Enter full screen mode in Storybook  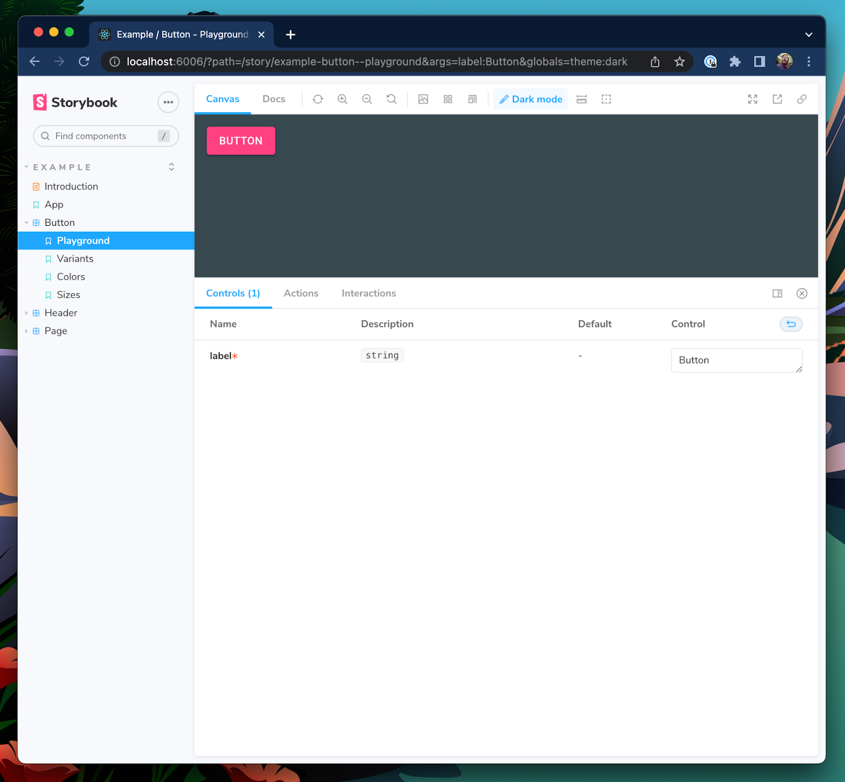coord(753,99)
